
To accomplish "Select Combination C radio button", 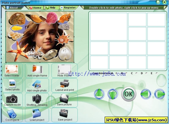I will click(x=136, y=73).
